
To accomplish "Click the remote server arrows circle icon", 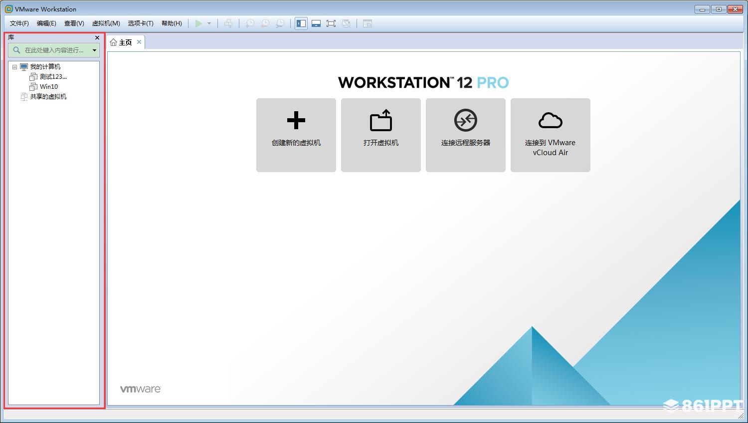I will [x=466, y=120].
